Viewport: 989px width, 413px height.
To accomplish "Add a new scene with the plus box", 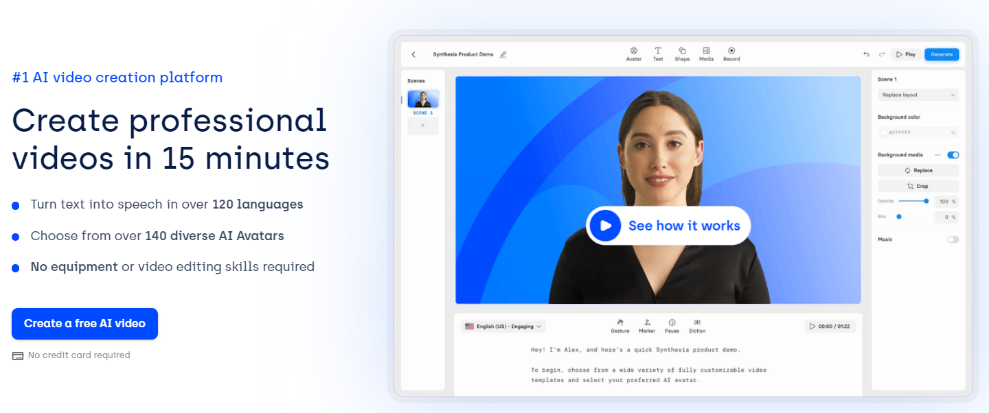I will 423,126.
